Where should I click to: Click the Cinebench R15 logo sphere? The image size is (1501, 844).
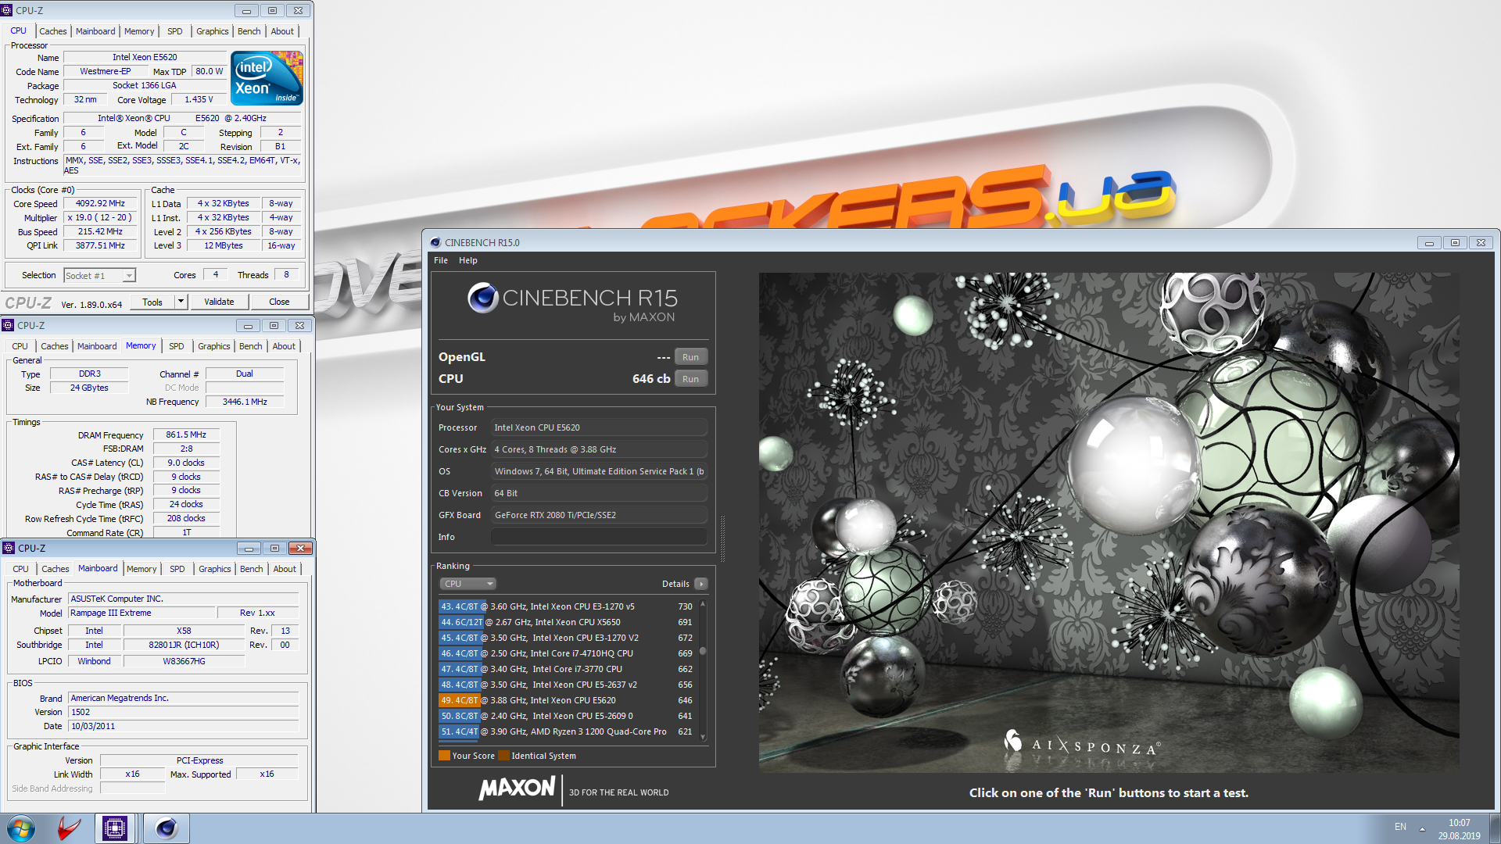click(482, 298)
